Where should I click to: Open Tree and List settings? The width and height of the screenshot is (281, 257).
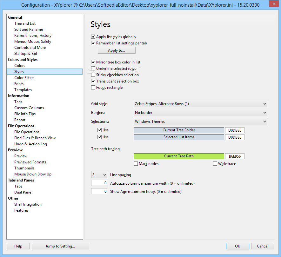tap(25, 23)
